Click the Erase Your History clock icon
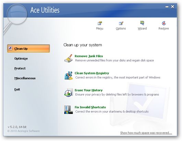The width and height of the screenshot is (182, 141). pos(69,93)
